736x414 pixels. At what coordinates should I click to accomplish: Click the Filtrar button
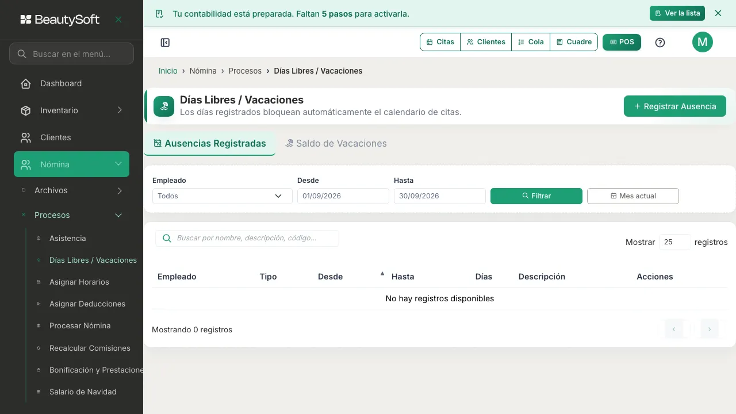(x=536, y=196)
